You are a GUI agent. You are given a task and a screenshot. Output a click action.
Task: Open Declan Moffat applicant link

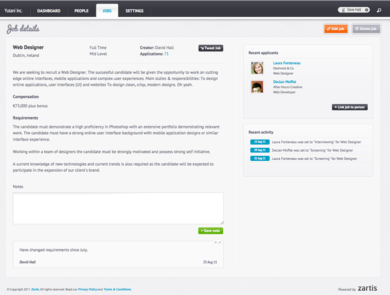pos(285,82)
